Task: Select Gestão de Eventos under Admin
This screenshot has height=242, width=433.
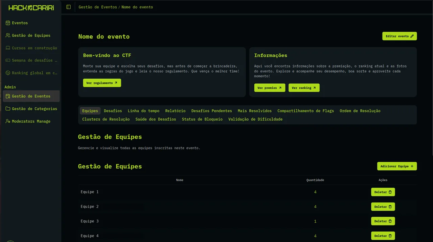Action: (31, 96)
